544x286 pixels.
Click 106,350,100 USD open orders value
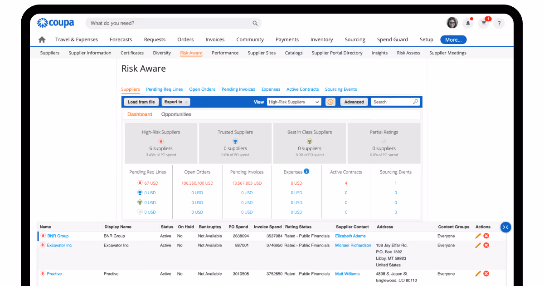click(x=197, y=183)
